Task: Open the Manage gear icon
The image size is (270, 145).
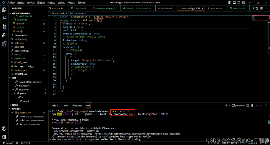Action: coord(4,137)
